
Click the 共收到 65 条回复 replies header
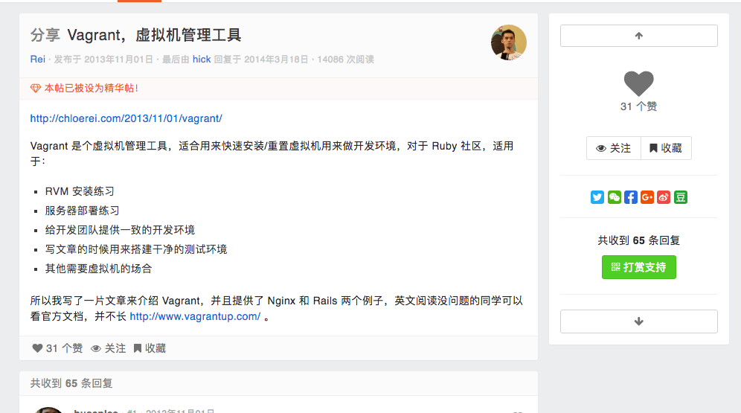point(71,383)
